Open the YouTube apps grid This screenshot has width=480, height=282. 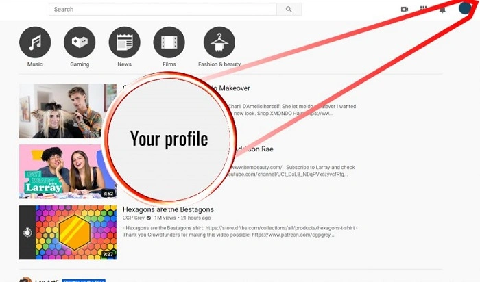tap(424, 9)
